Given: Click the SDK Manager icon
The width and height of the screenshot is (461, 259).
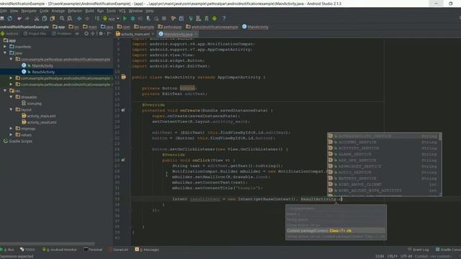Looking at the screenshot, I should [x=207, y=19].
